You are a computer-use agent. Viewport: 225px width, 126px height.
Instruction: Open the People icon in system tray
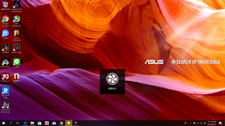(186, 123)
